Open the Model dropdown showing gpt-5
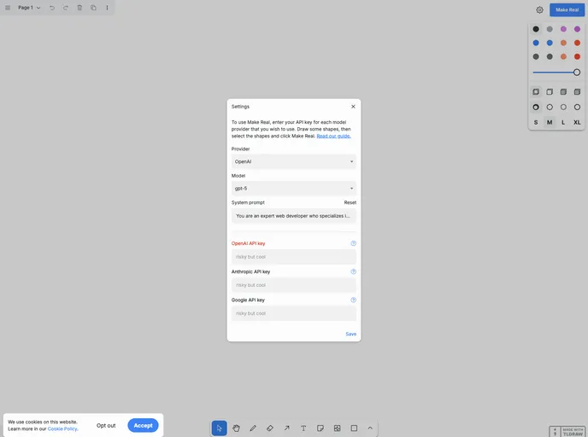 tap(294, 189)
